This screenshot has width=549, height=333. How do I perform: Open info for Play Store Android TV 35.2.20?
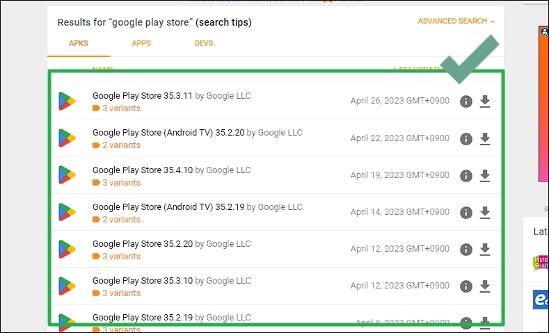[466, 138]
